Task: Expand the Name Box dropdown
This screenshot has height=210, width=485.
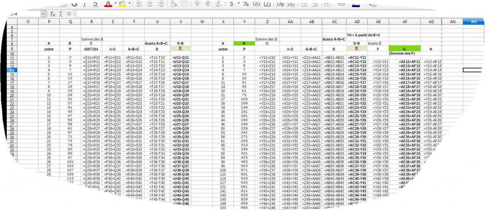Action: (43, 14)
